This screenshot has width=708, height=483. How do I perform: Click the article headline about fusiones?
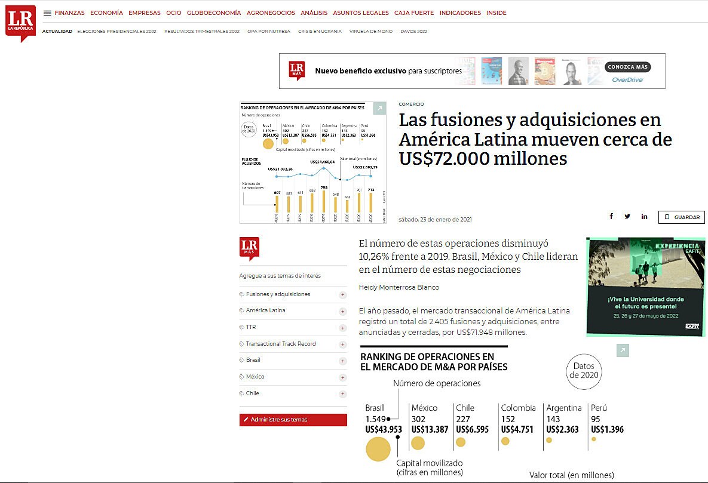coord(535,139)
